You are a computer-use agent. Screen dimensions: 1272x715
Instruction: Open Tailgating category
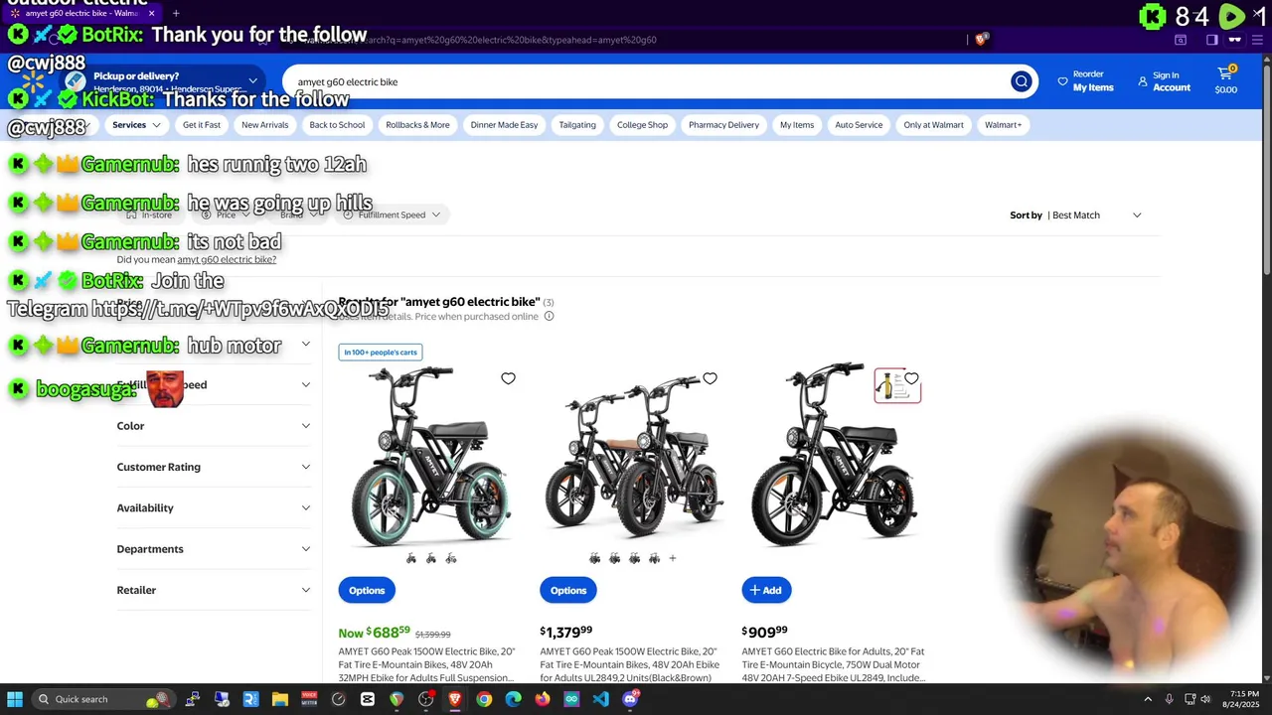pos(577,125)
